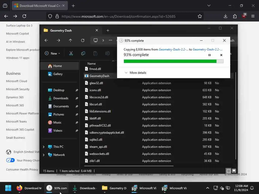Screen dimensions: 259x194
Task: Close the Geometry Dash Explorer tab
Action: (x=97, y=30)
